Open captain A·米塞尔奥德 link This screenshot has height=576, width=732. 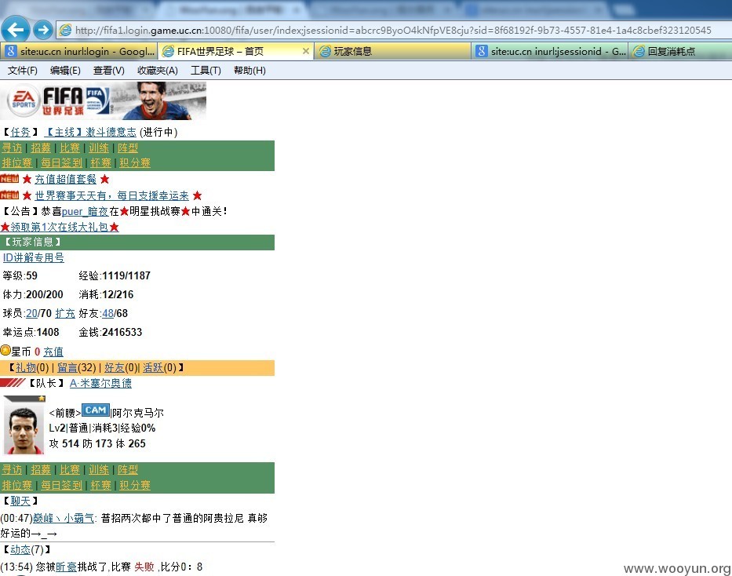[100, 383]
